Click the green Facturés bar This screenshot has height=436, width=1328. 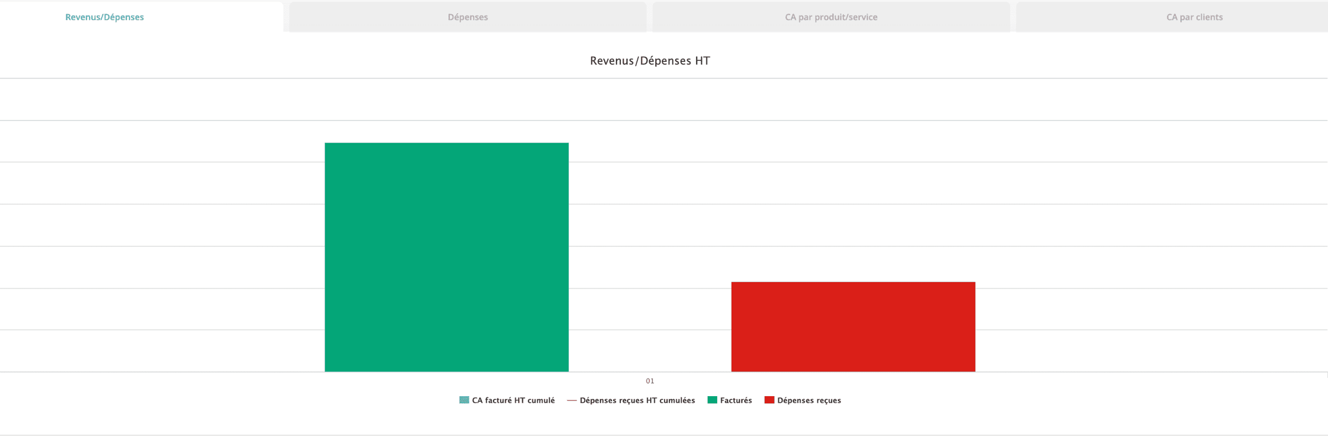tap(447, 257)
